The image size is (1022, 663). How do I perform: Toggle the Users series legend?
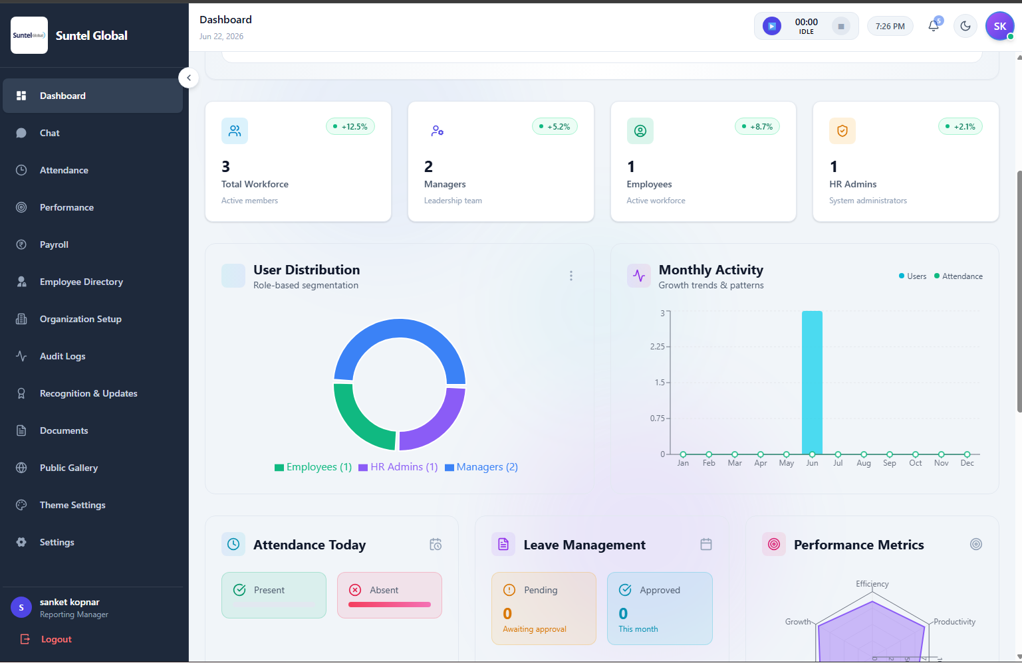pos(912,276)
